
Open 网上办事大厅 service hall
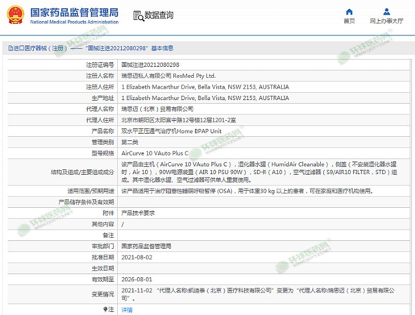click(x=386, y=21)
